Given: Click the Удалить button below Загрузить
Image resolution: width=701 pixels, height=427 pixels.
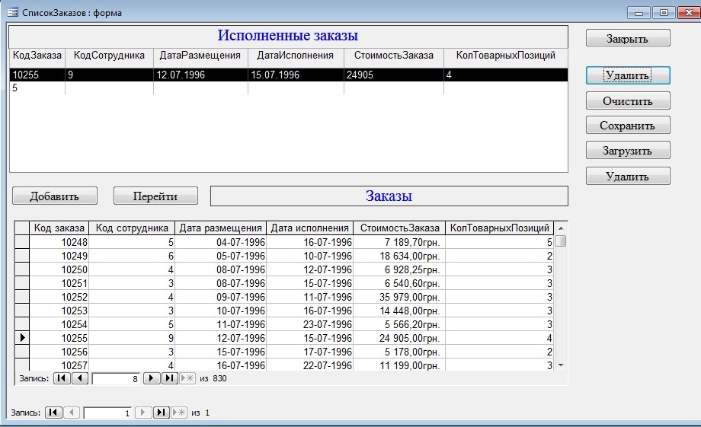Looking at the screenshot, I should [x=628, y=177].
